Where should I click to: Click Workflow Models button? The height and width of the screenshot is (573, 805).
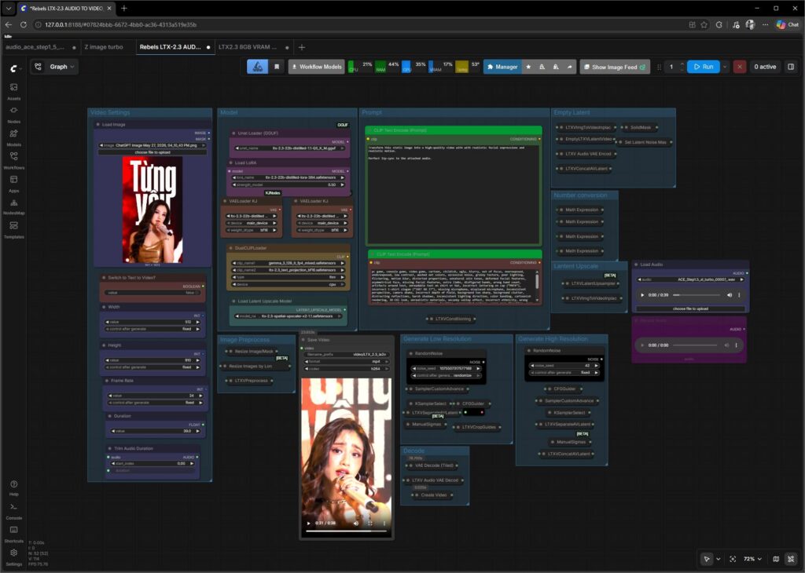click(316, 67)
